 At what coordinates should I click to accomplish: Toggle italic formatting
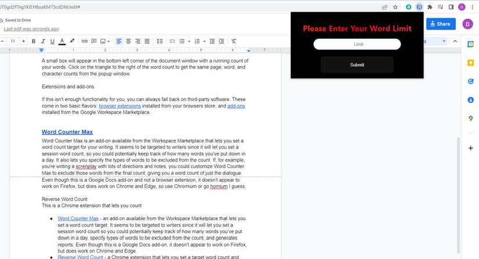pyautogui.click(x=43, y=41)
